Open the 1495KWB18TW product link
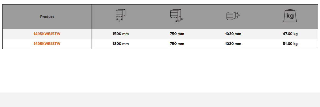 pyautogui.click(x=47, y=44)
